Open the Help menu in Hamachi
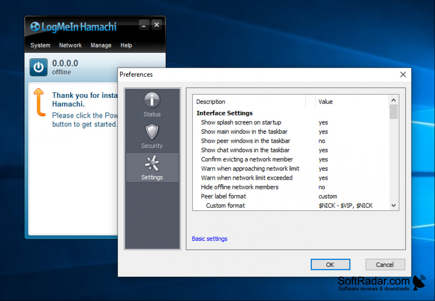Screen dimensions: 435x301 [x=126, y=45]
